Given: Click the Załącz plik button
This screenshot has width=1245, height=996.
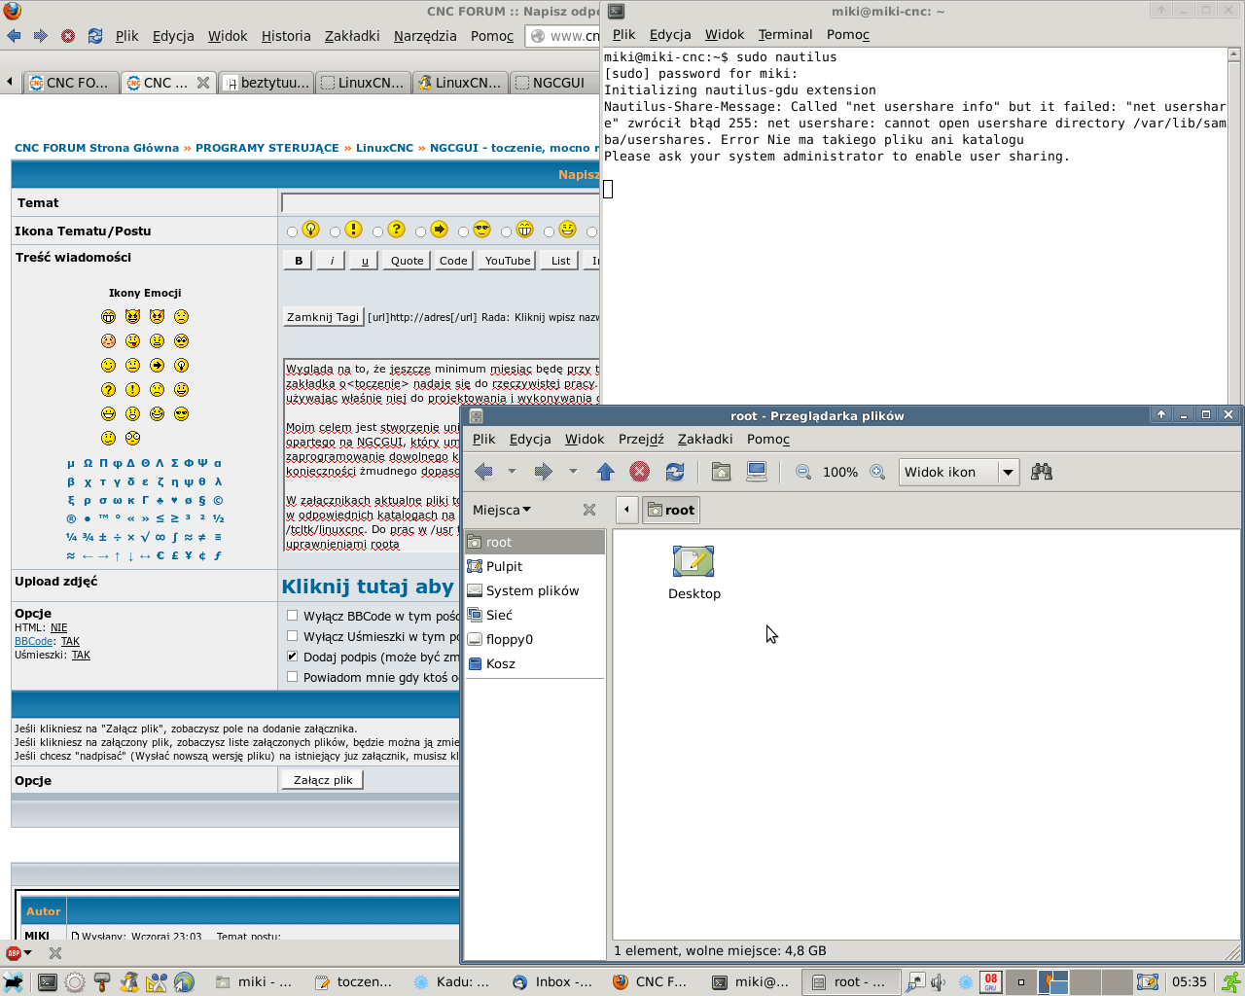Looking at the screenshot, I should point(323,780).
